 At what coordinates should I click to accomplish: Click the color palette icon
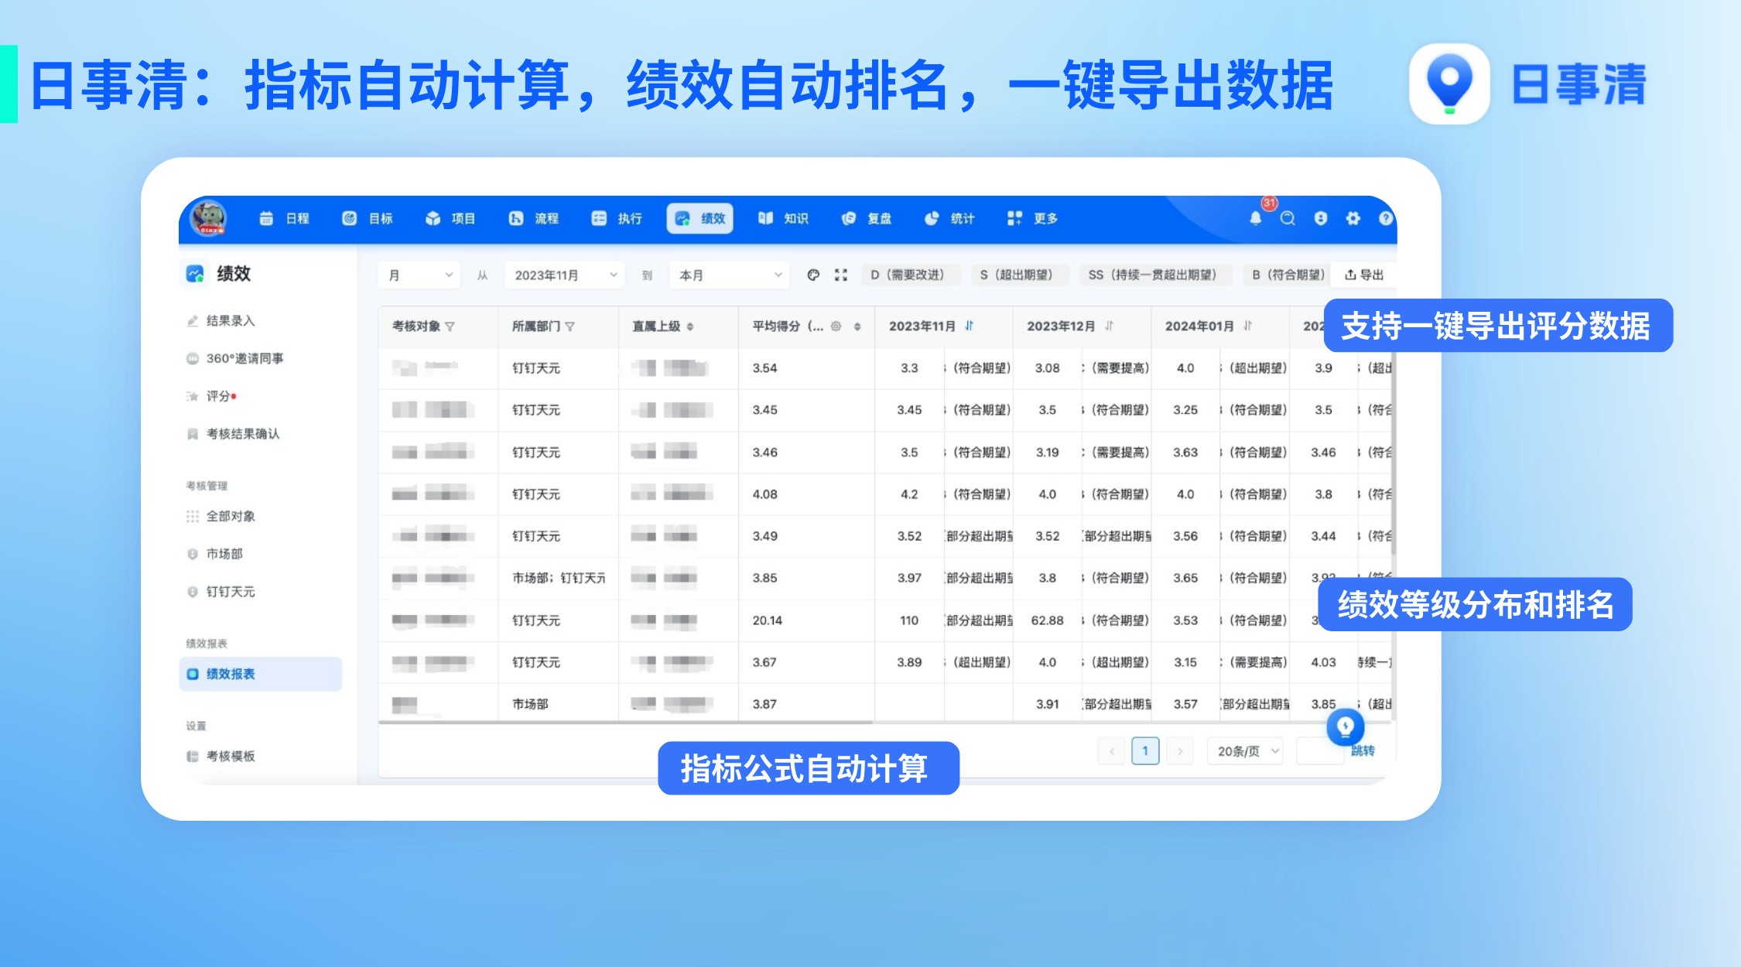[813, 275]
